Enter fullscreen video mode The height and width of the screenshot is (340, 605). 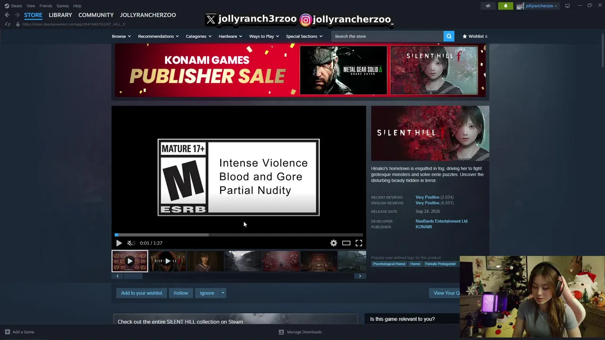click(x=359, y=243)
